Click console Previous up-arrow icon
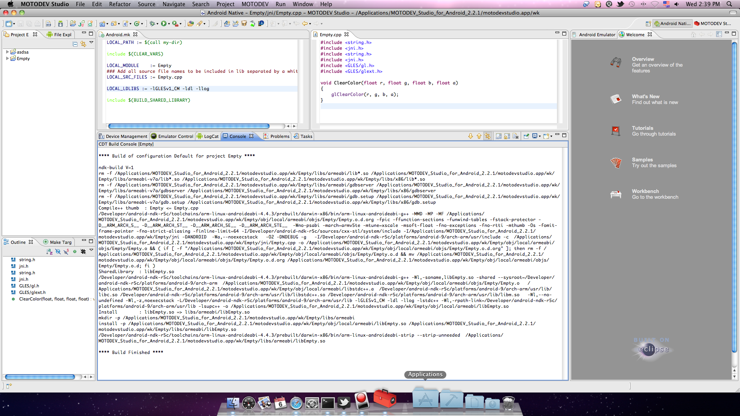This screenshot has height=416, width=740. pyautogui.click(x=479, y=136)
